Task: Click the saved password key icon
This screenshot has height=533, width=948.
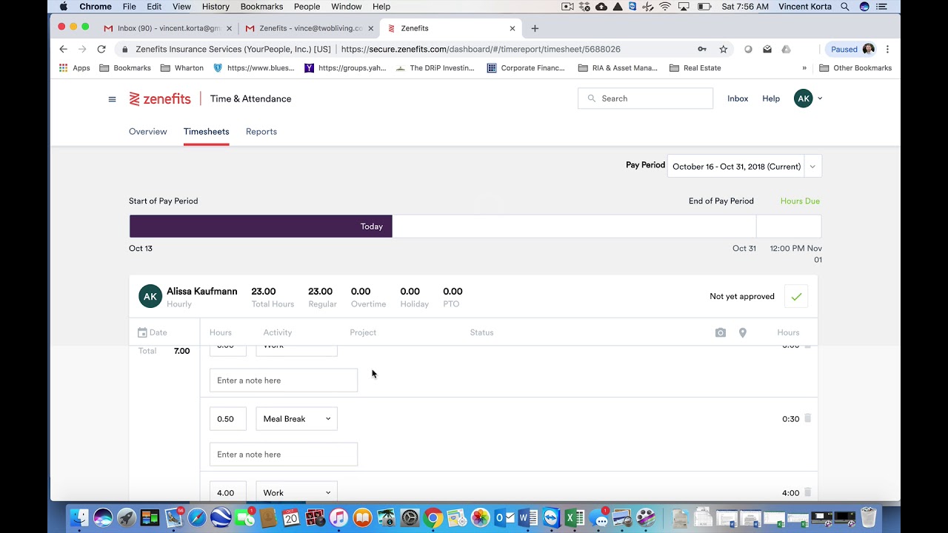Action: (702, 50)
